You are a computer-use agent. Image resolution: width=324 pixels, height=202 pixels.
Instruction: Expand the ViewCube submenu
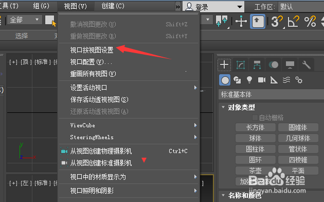[x=129, y=125]
